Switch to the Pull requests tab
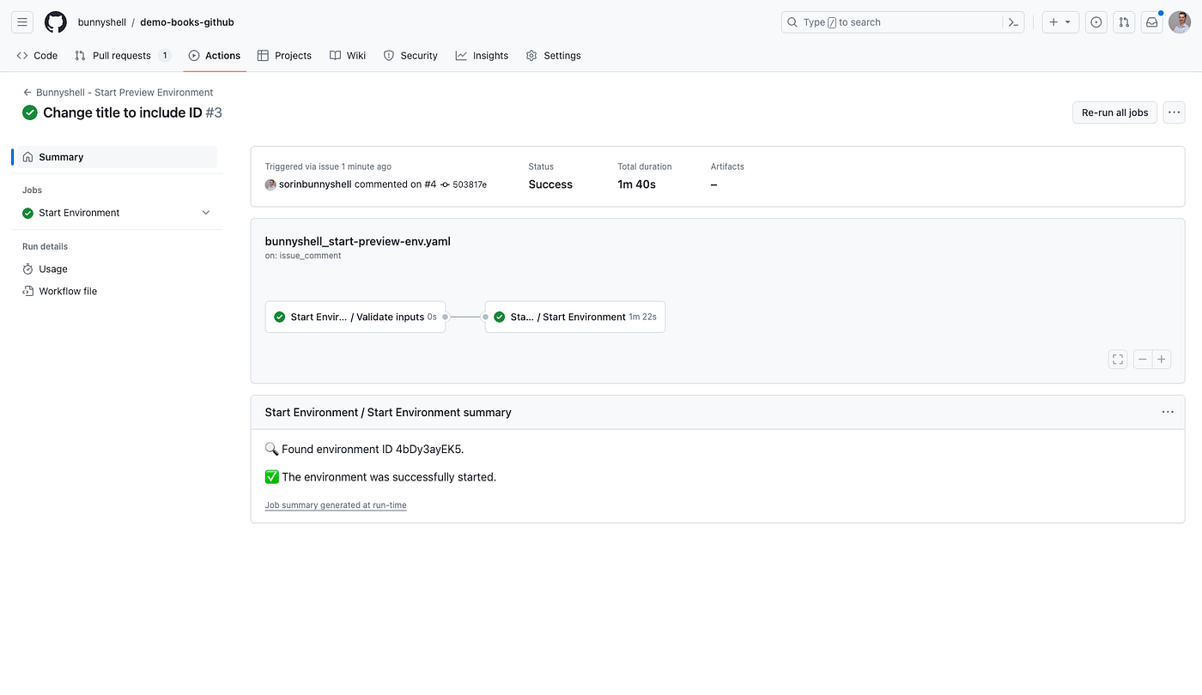The height and width of the screenshot is (695, 1202). tap(122, 56)
